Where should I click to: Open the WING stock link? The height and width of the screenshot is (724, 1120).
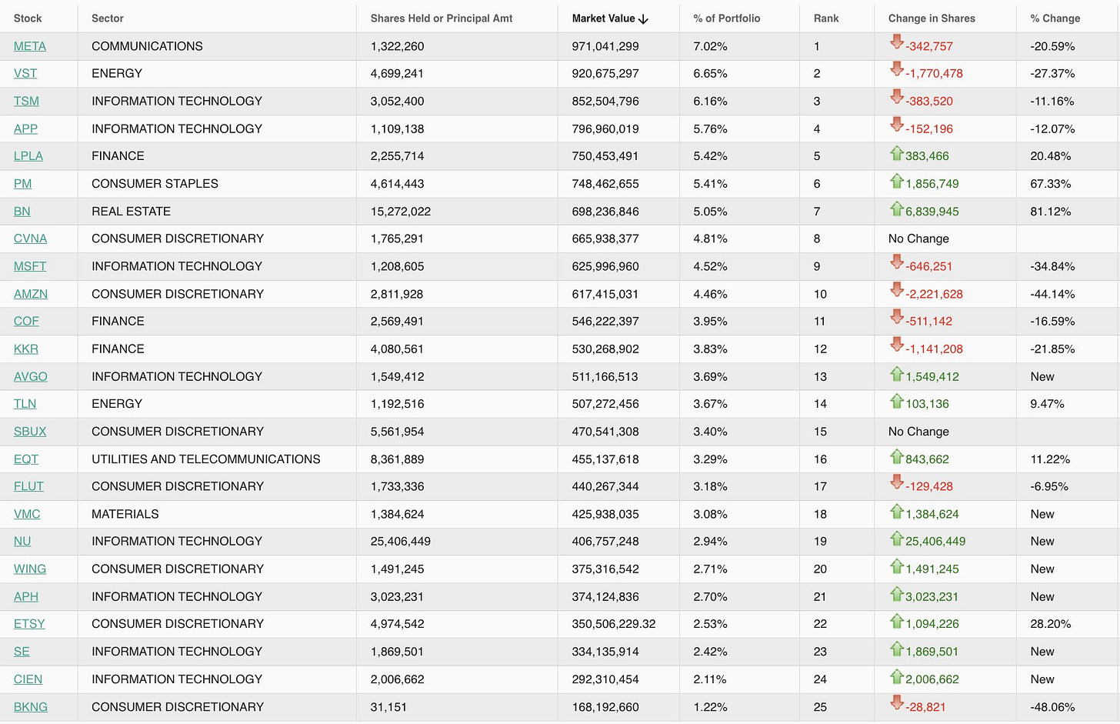tap(30, 569)
